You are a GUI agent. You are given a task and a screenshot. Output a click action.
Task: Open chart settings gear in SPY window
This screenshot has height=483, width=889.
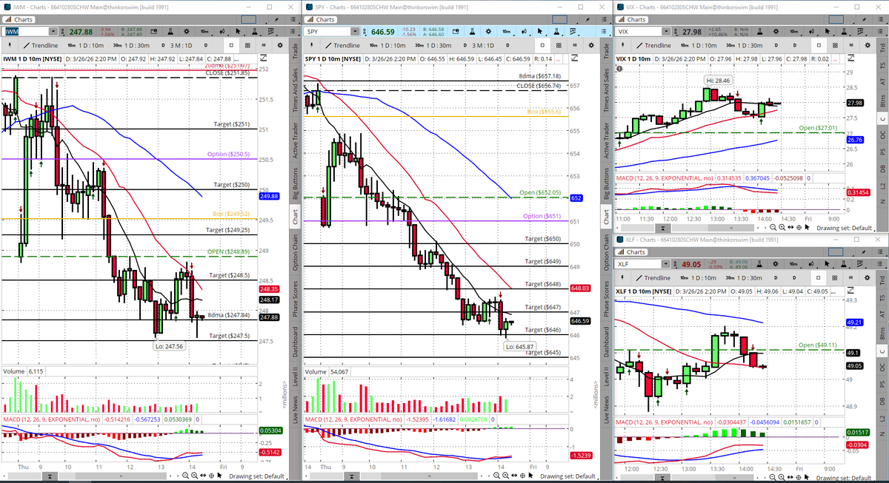point(488,32)
